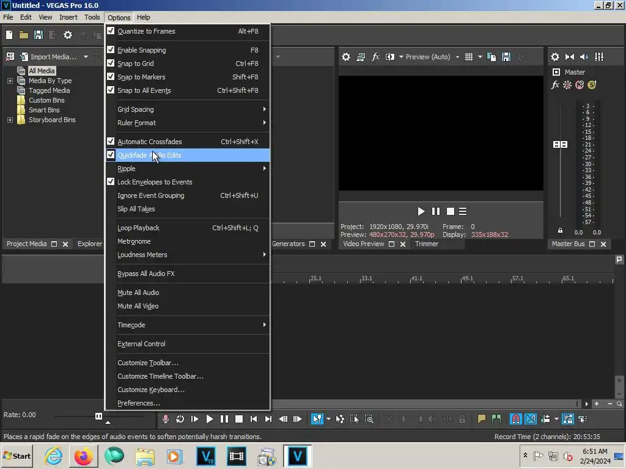
Task: Toggle Lock Envelopes to Events
Action: [187, 182]
